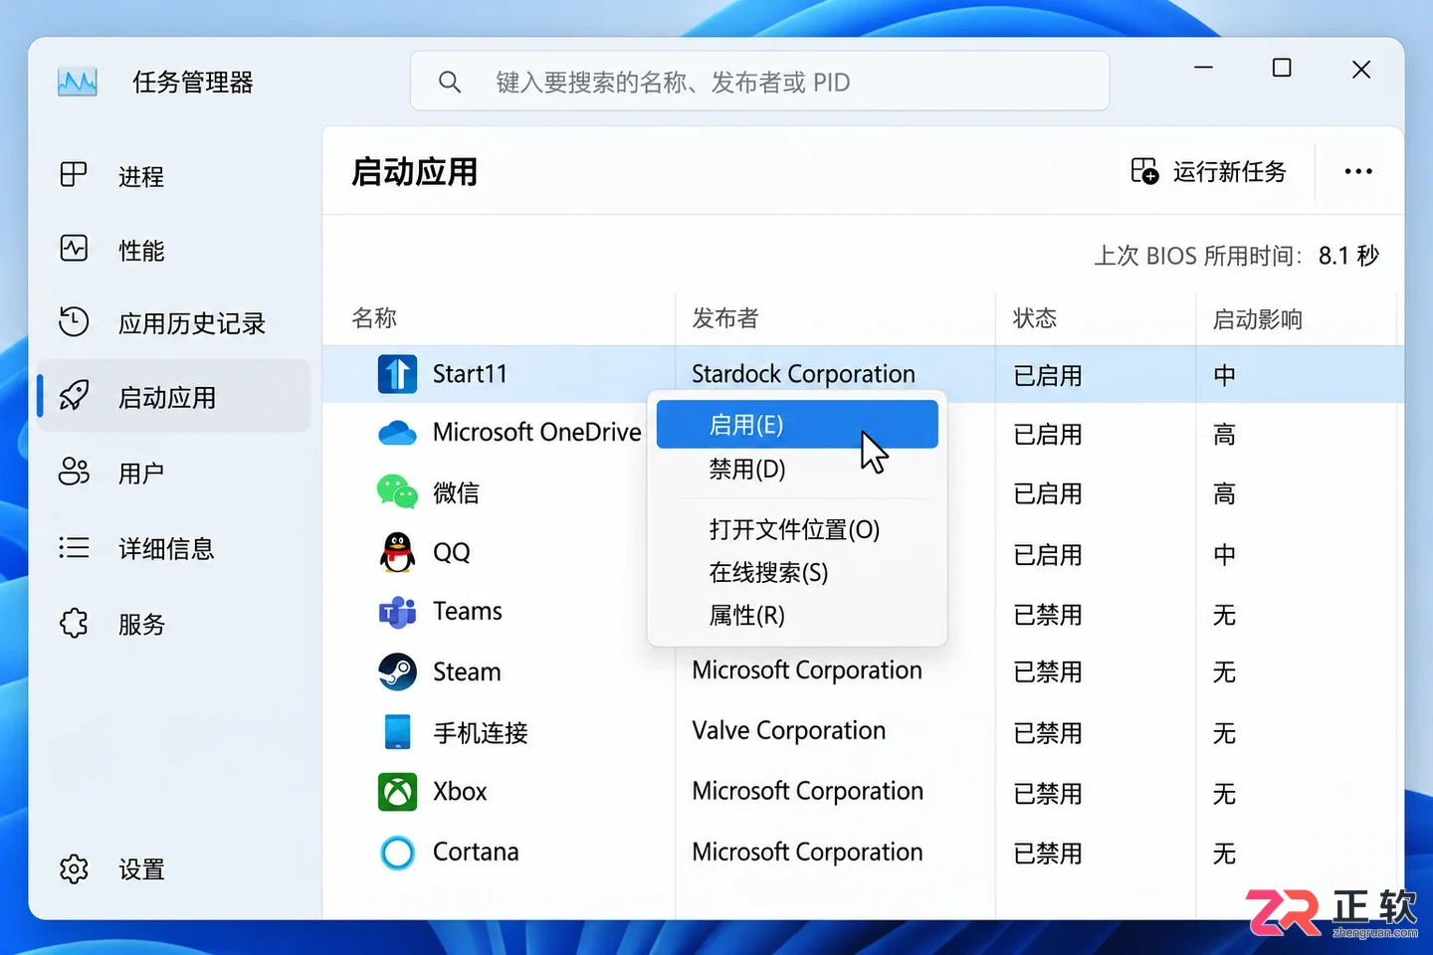Viewport: 1433px width, 955px height.
Task: Open the 设置 gear icon
Action: tap(74, 868)
